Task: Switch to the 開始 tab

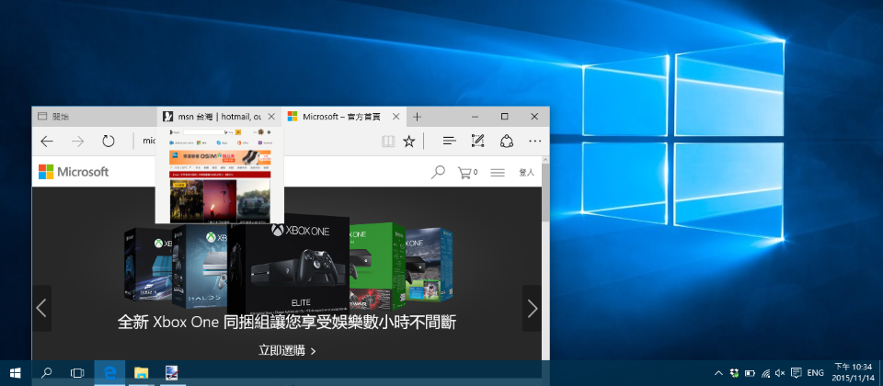Action: [94, 117]
